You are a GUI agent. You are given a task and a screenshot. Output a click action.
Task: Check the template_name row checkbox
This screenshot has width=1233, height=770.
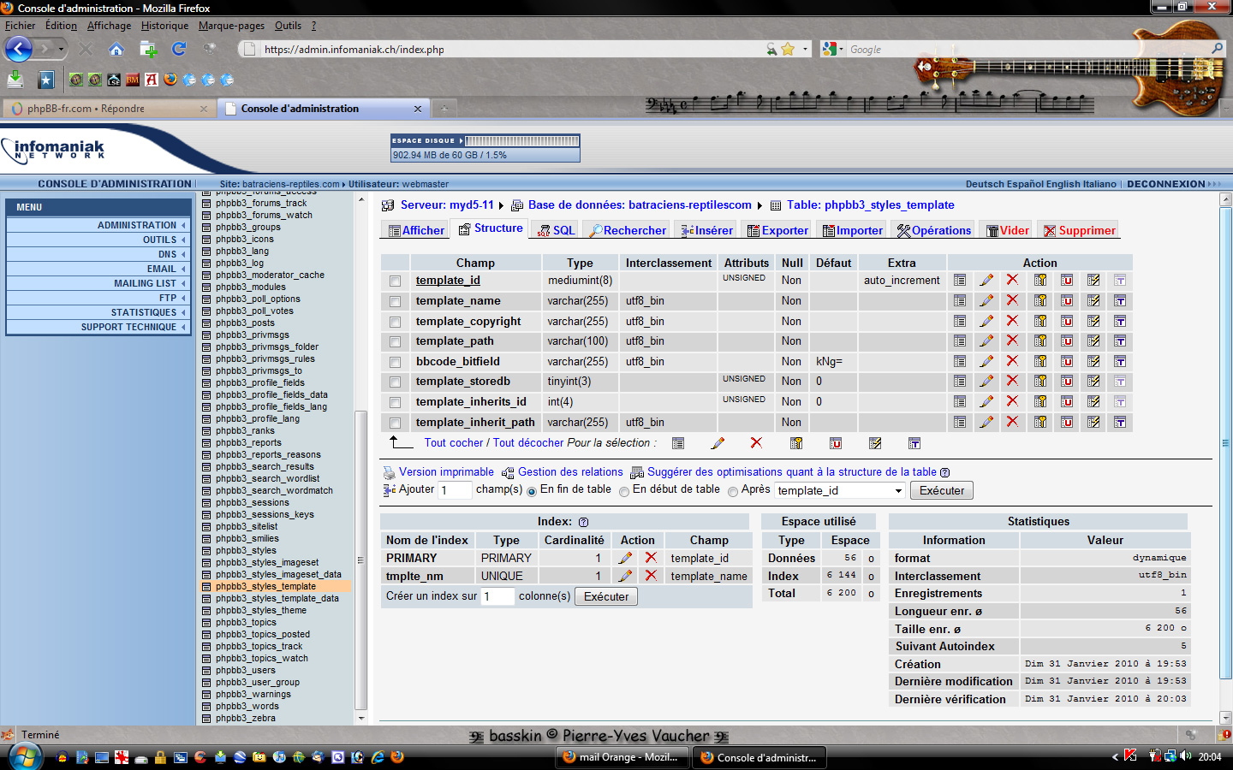(395, 301)
